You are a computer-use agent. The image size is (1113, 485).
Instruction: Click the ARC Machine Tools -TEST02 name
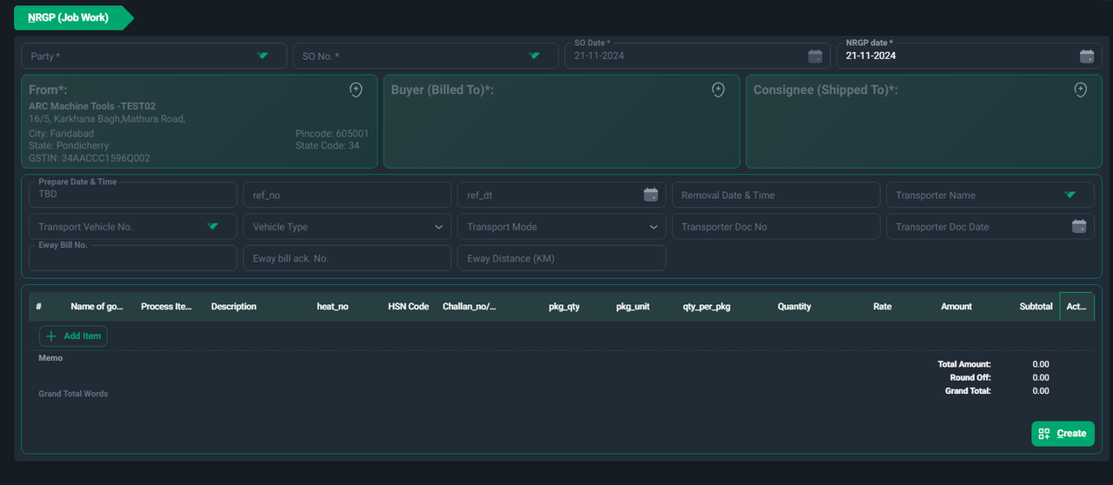coord(92,106)
